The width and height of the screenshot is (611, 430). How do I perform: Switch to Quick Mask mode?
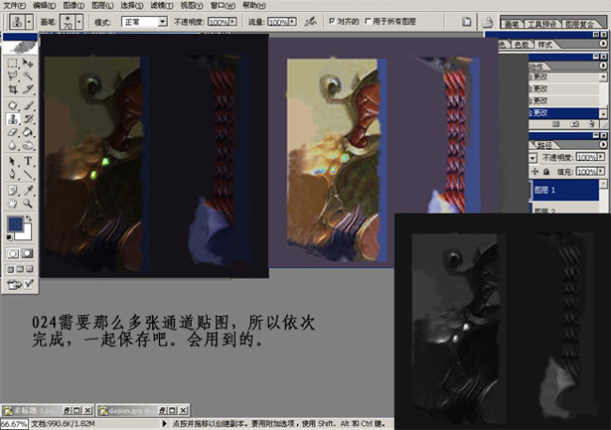[27, 253]
